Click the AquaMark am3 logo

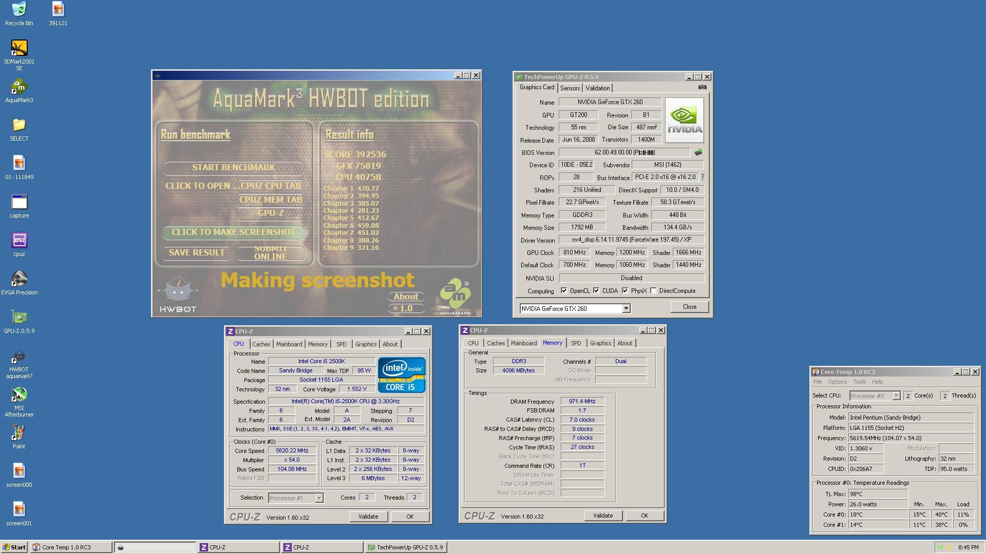(x=455, y=297)
